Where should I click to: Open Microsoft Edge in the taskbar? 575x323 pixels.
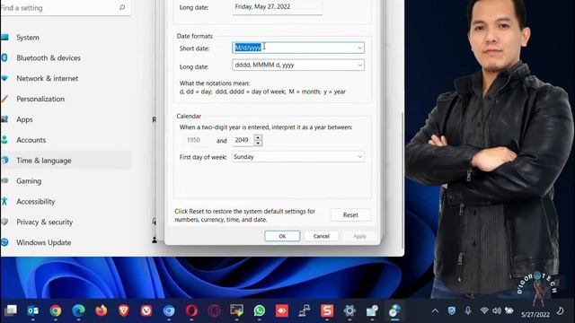pos(78,310)
